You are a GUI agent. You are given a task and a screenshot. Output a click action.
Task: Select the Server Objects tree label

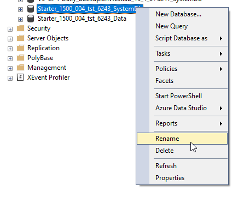coord(48,38)
